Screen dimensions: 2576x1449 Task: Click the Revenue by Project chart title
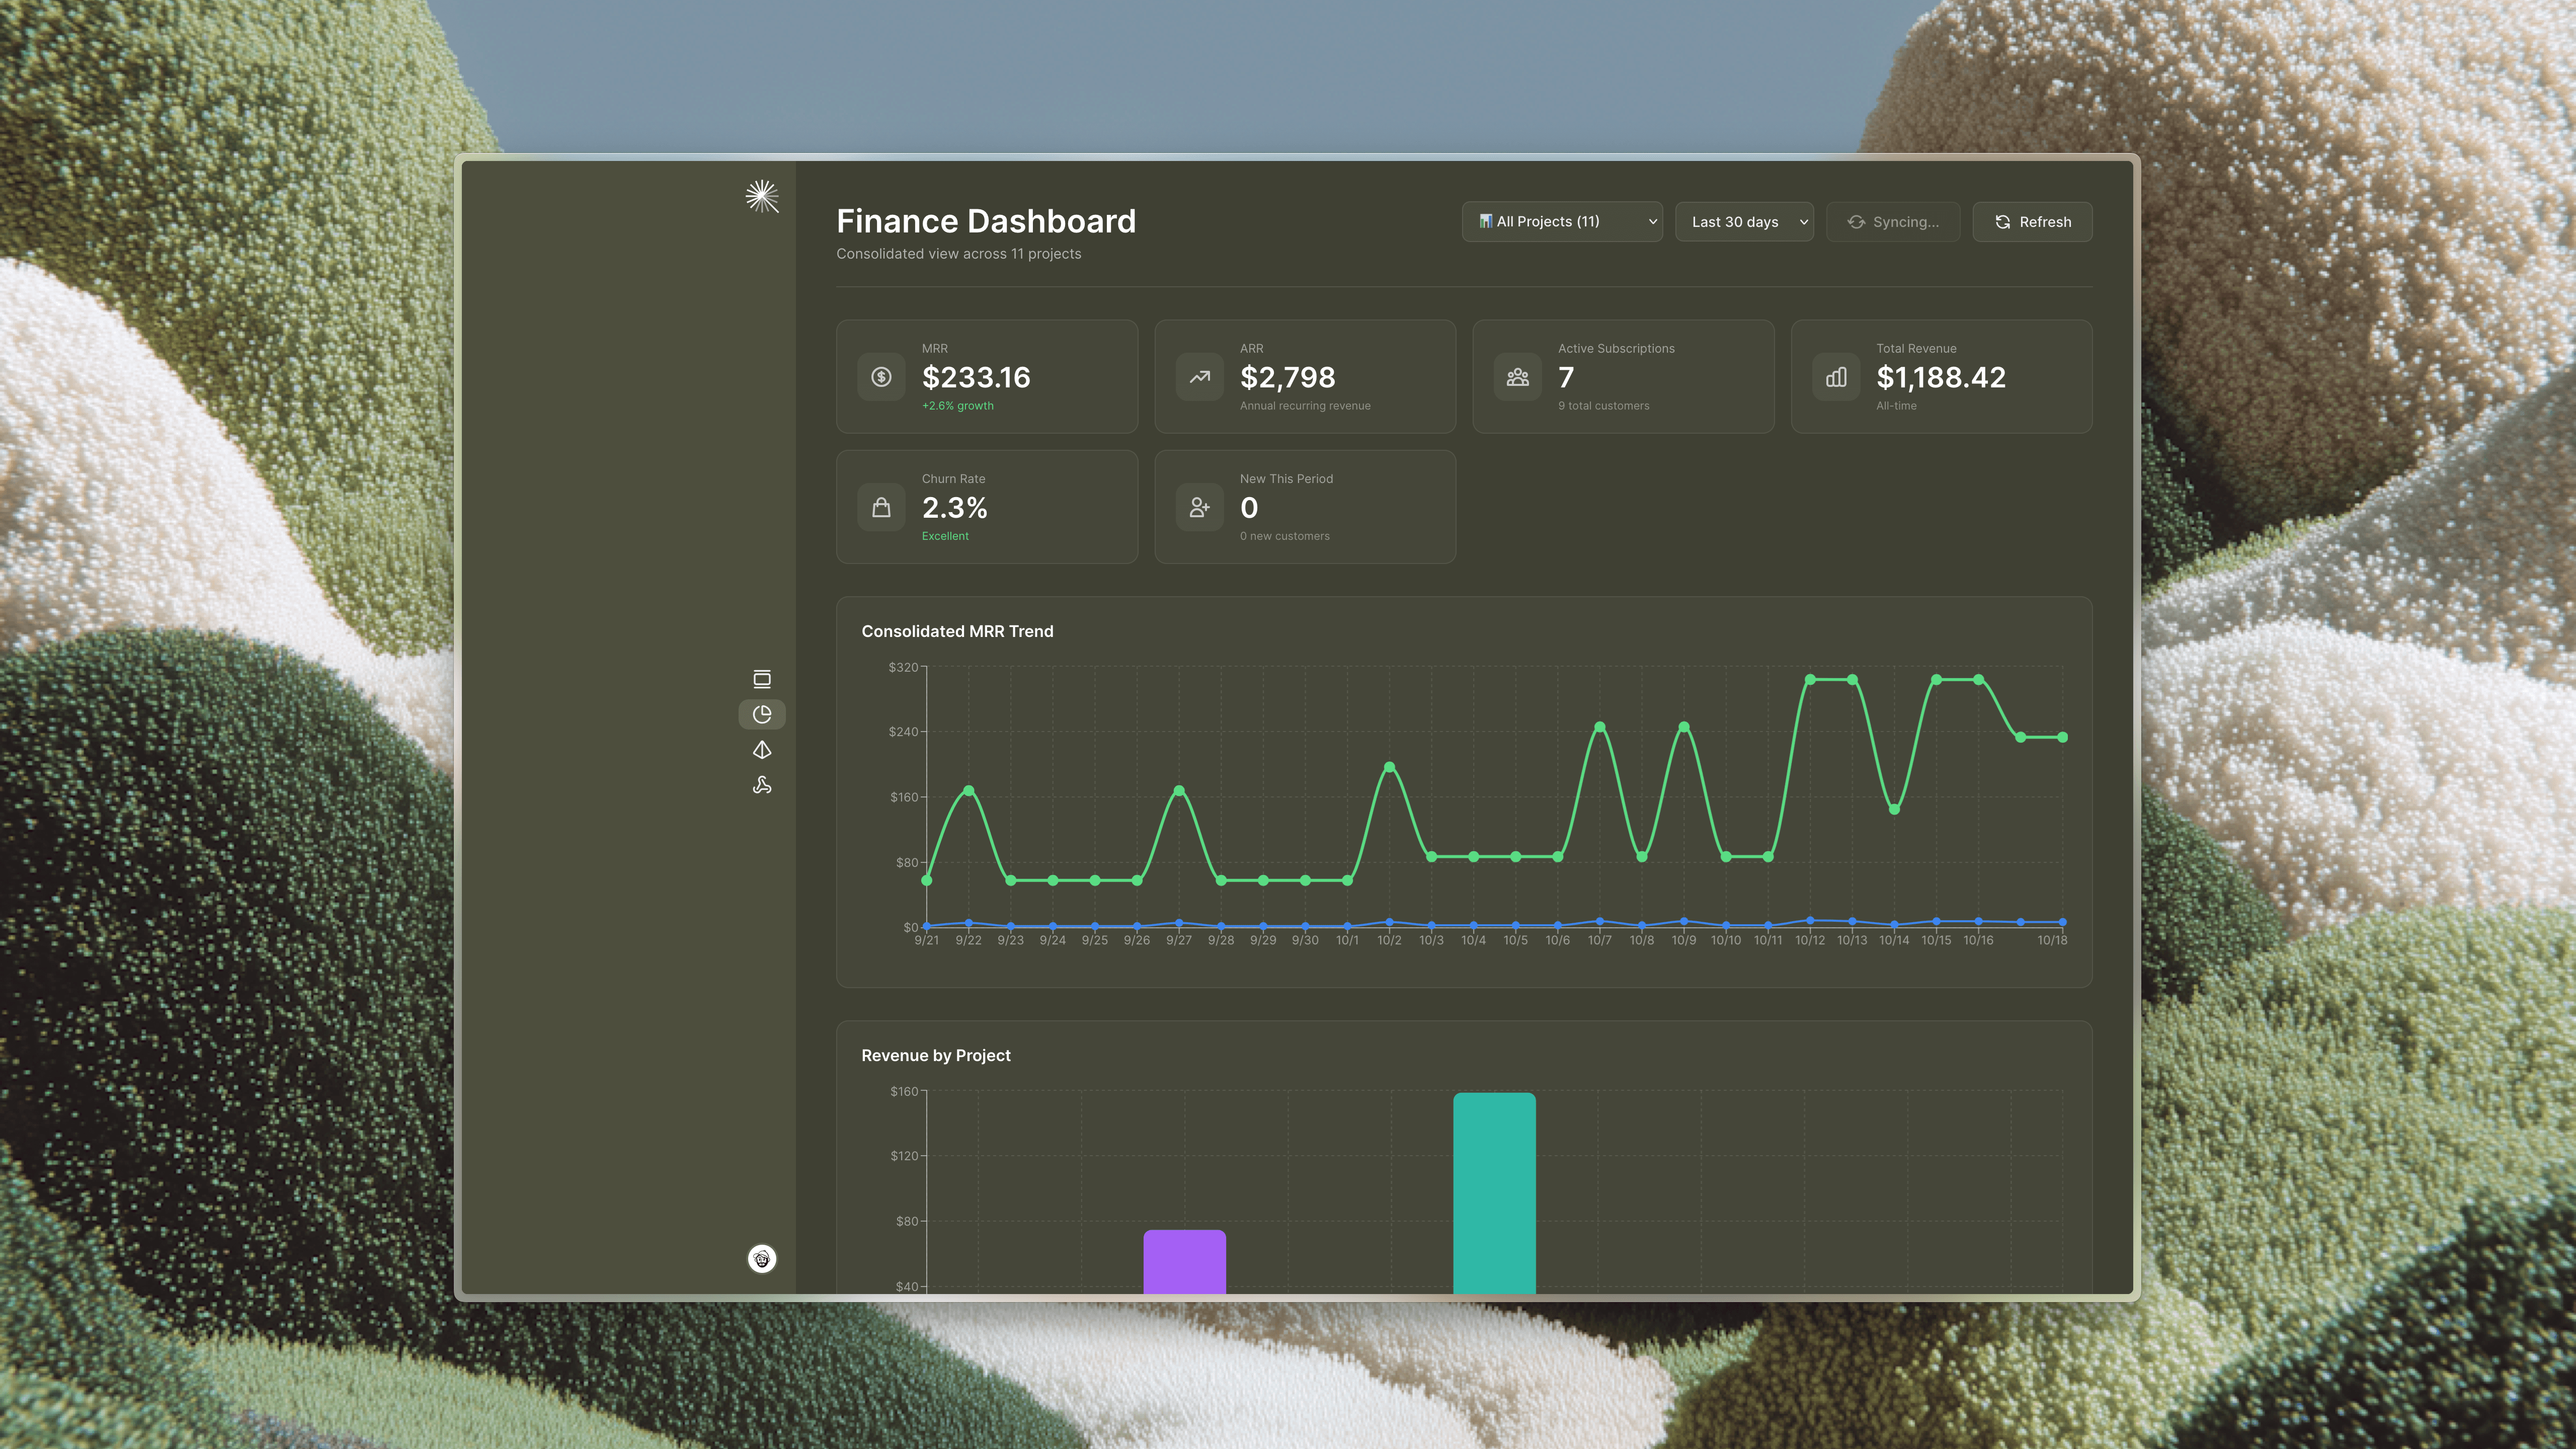click(x=936, y=1055)
